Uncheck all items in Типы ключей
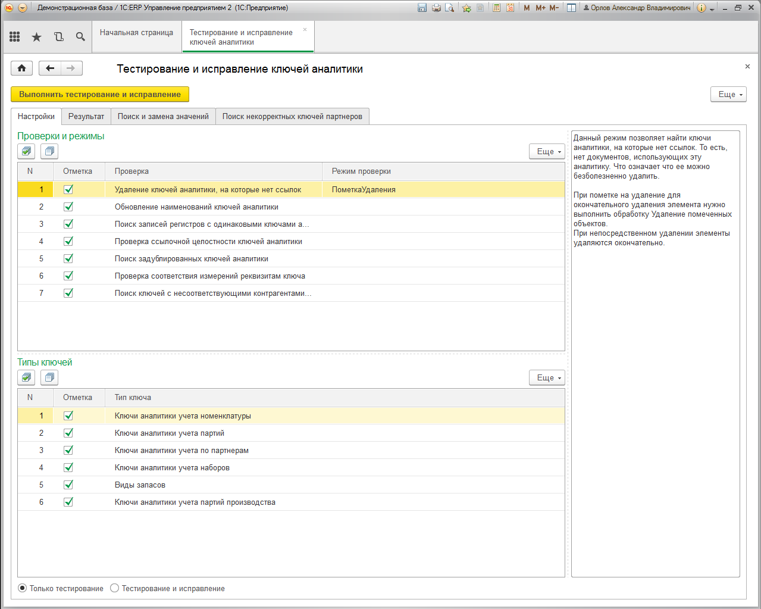The height and width of the screenshot is (609, 761). [49, 377]
